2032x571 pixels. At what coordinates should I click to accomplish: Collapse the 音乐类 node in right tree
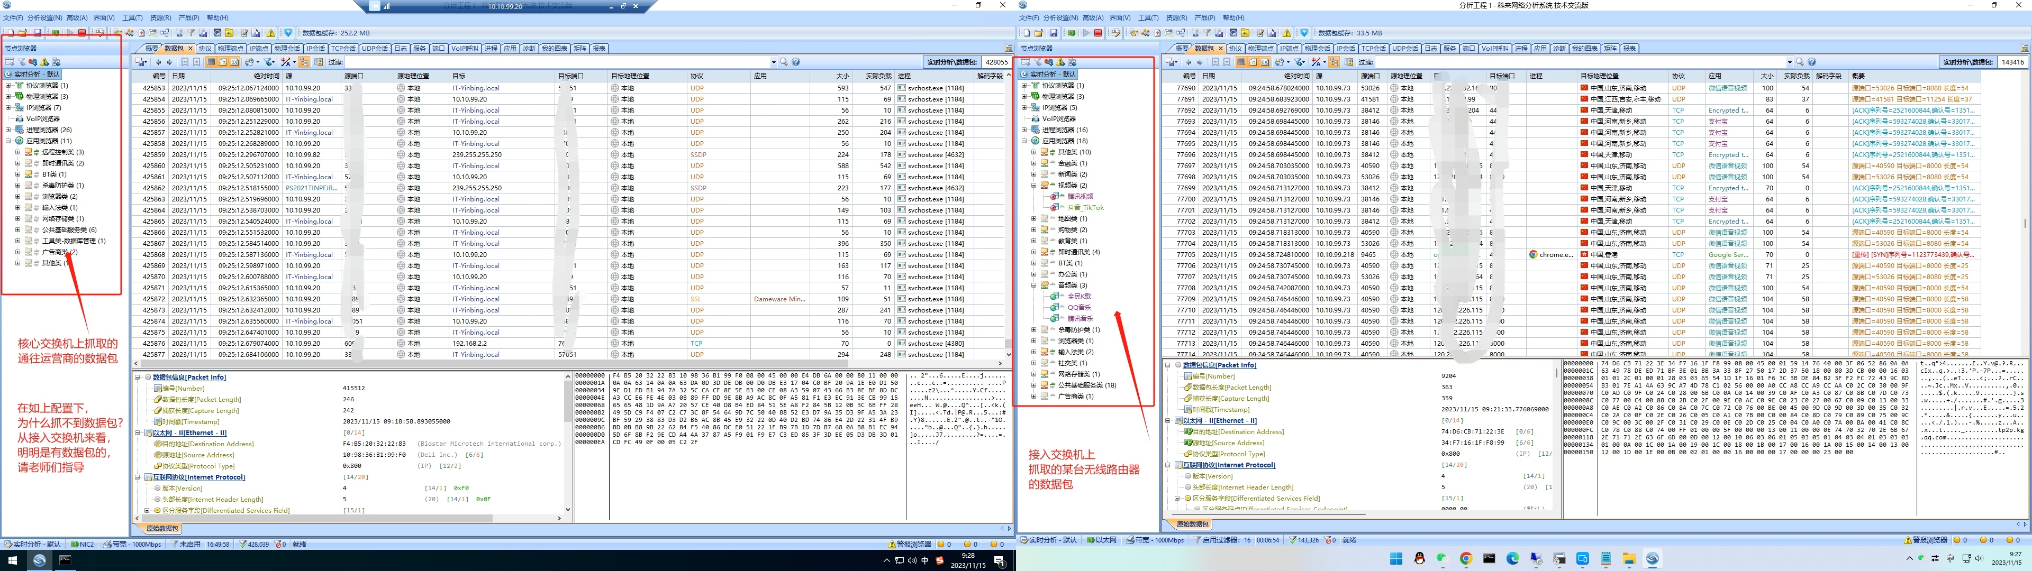[x=1033, y=285]
